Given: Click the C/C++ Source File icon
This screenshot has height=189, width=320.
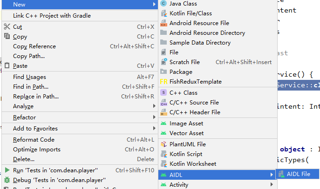Looking at the screenshot, I should click(163, 102).
